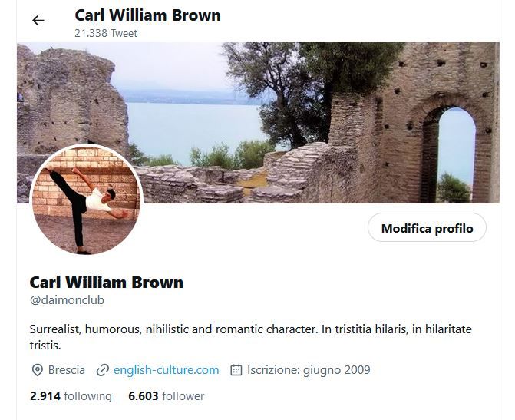Click the Modifica profilo button
Screen dimensions: 515x420
(427, 228)
